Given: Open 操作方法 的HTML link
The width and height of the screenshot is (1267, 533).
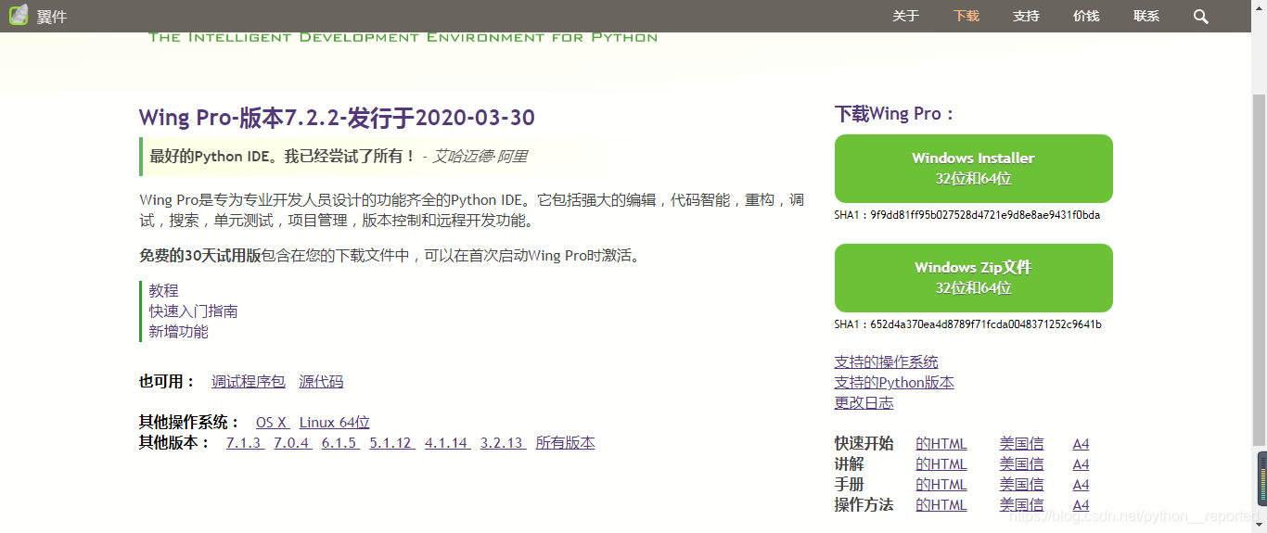Looking at the screenshot, I should coord(941,505).
